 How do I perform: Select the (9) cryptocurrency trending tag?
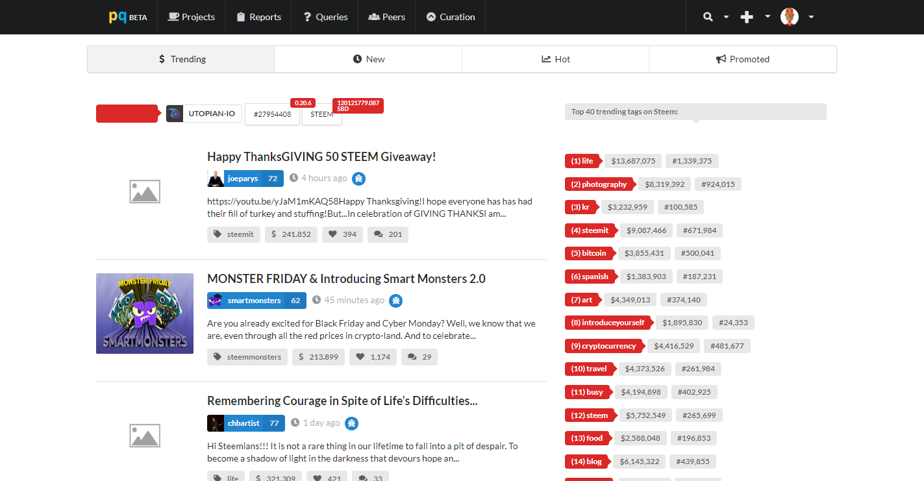(x=605, y=346)
